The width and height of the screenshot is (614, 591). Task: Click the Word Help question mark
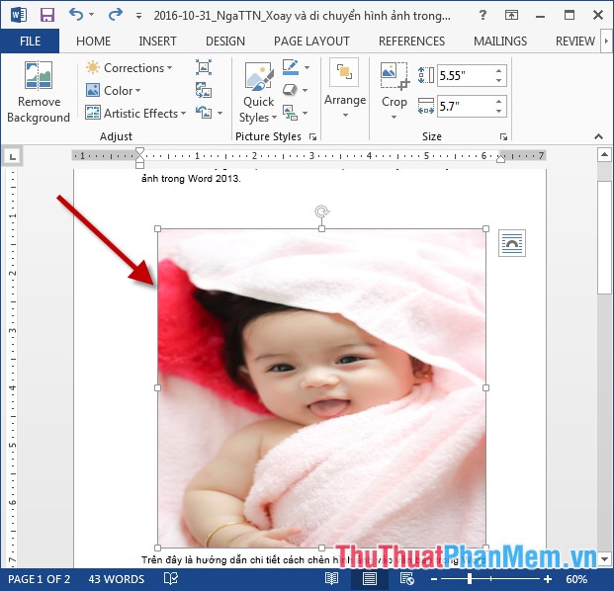coord(482,15)
